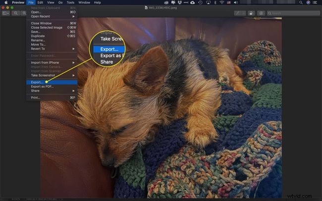Open the Preview application menu
The height and width of the screenshot is (201, 322).
18,2
